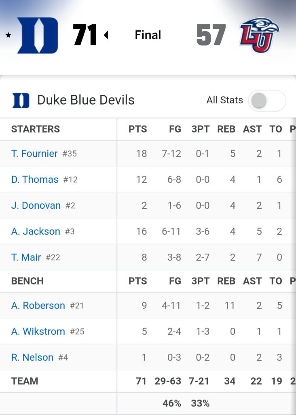Click the Duke Blue Devils team name
296x415 pixels.
tap(86, 100)
